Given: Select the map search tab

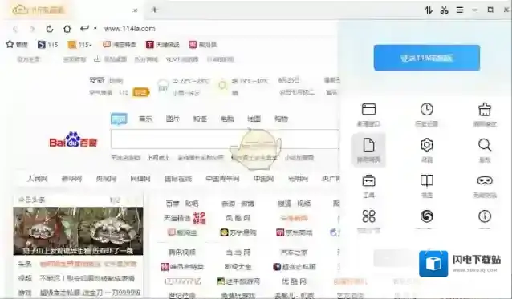Looking at the screenshot, I should [x=254, y=119].
